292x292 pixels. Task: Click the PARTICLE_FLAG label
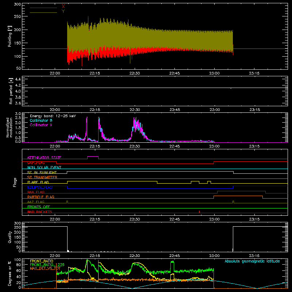point(41,197)
